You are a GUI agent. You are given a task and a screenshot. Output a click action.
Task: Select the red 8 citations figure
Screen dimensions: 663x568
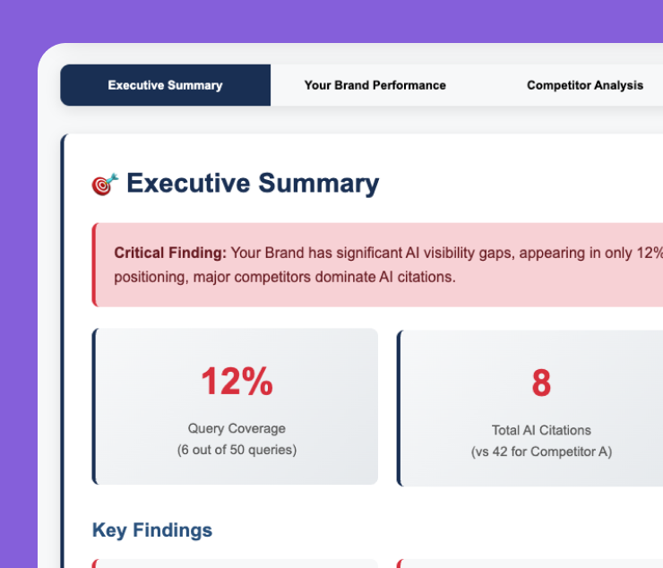[541, 383]
